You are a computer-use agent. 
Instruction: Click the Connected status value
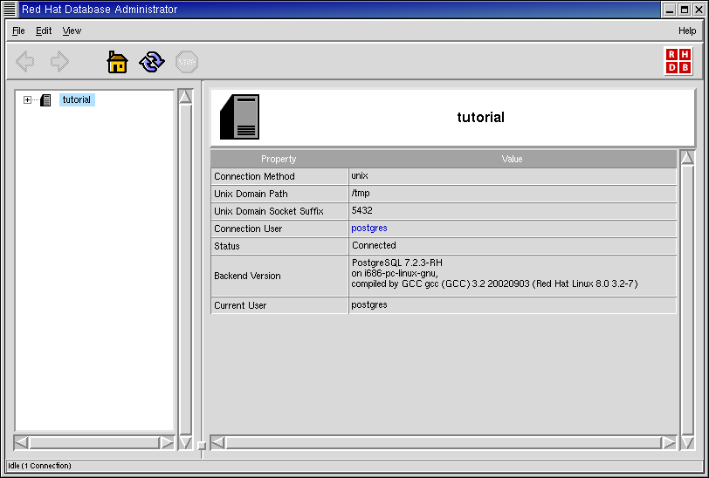tap(513, 246)
